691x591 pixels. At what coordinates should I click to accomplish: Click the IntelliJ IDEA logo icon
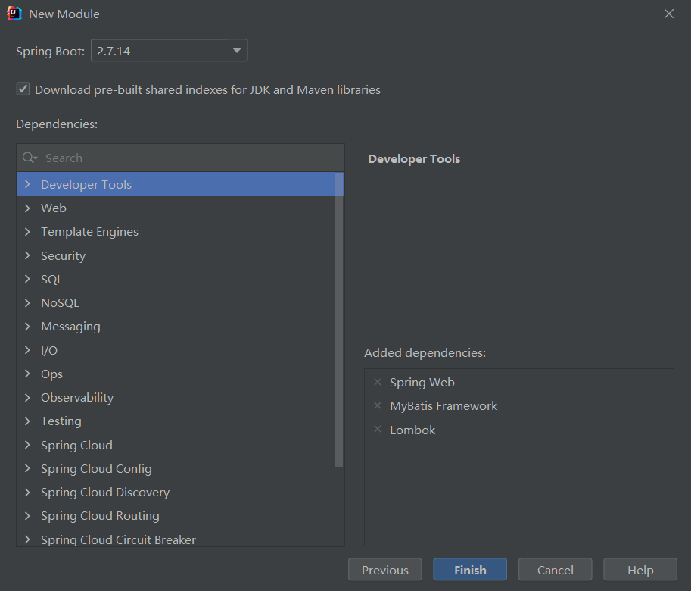pyautogui.click(x=14, y=14)
